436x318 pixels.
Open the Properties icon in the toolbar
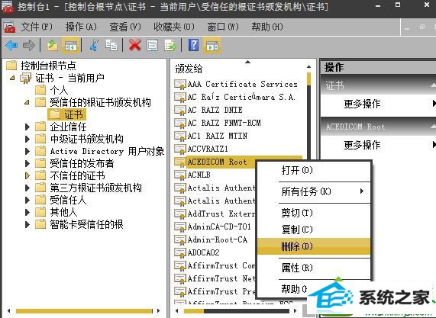pyautogui.click(x=152, y=45)
